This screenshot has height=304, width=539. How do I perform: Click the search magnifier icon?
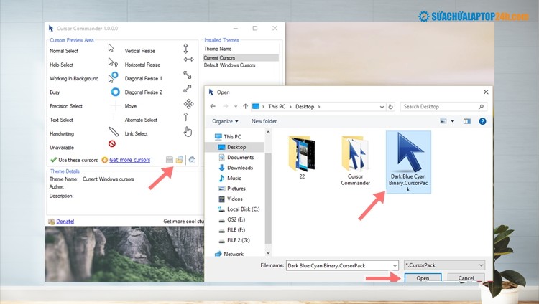(x=481, y=107)
